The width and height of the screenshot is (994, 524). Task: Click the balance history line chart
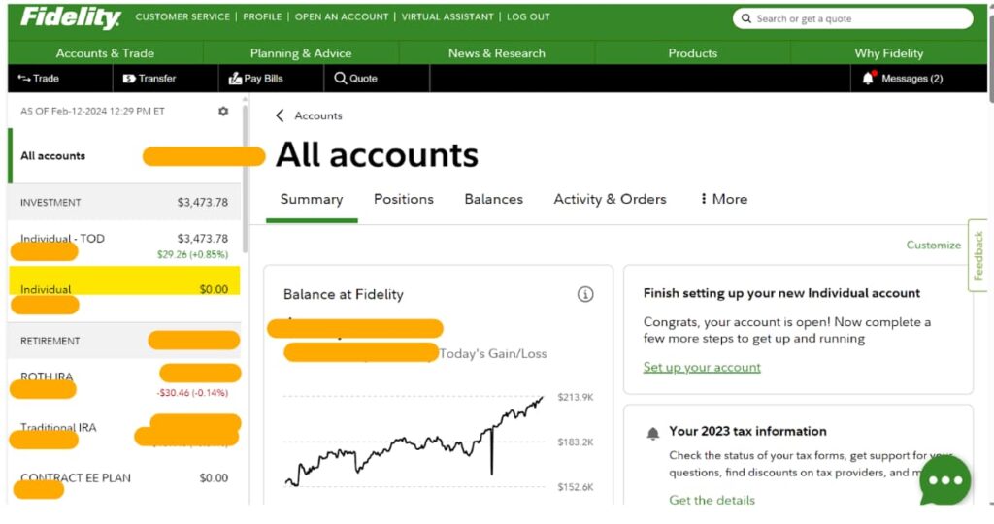click(414, 442)
